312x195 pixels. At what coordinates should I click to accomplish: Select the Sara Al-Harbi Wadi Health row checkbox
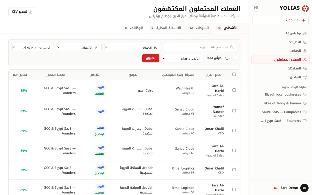(234, 90)
